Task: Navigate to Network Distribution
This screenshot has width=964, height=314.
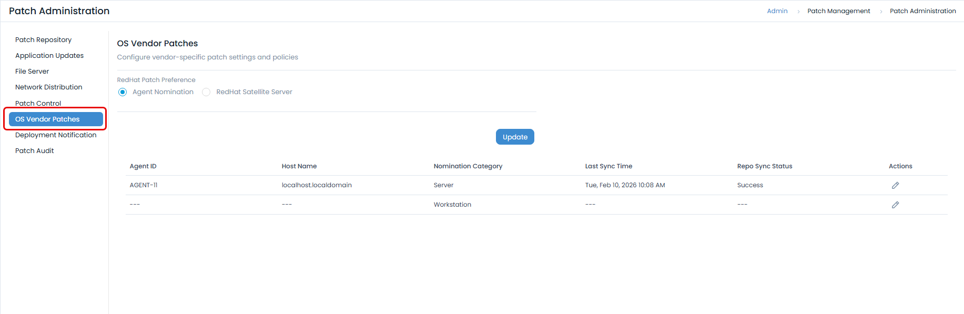Action: tap(48, 87)
